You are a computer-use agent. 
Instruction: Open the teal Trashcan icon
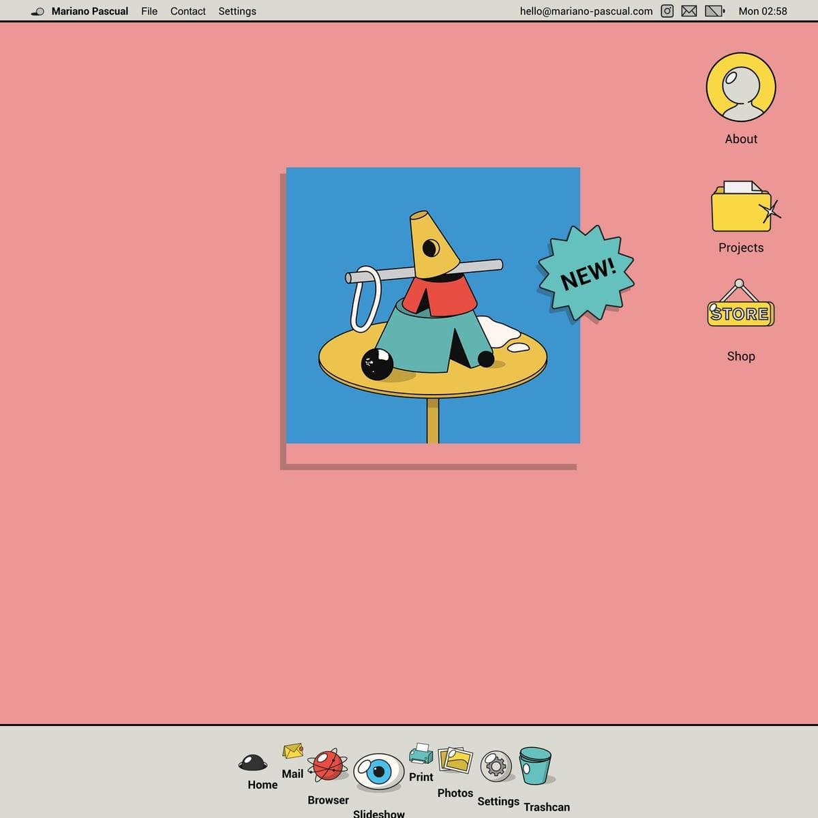click(535, 766)
